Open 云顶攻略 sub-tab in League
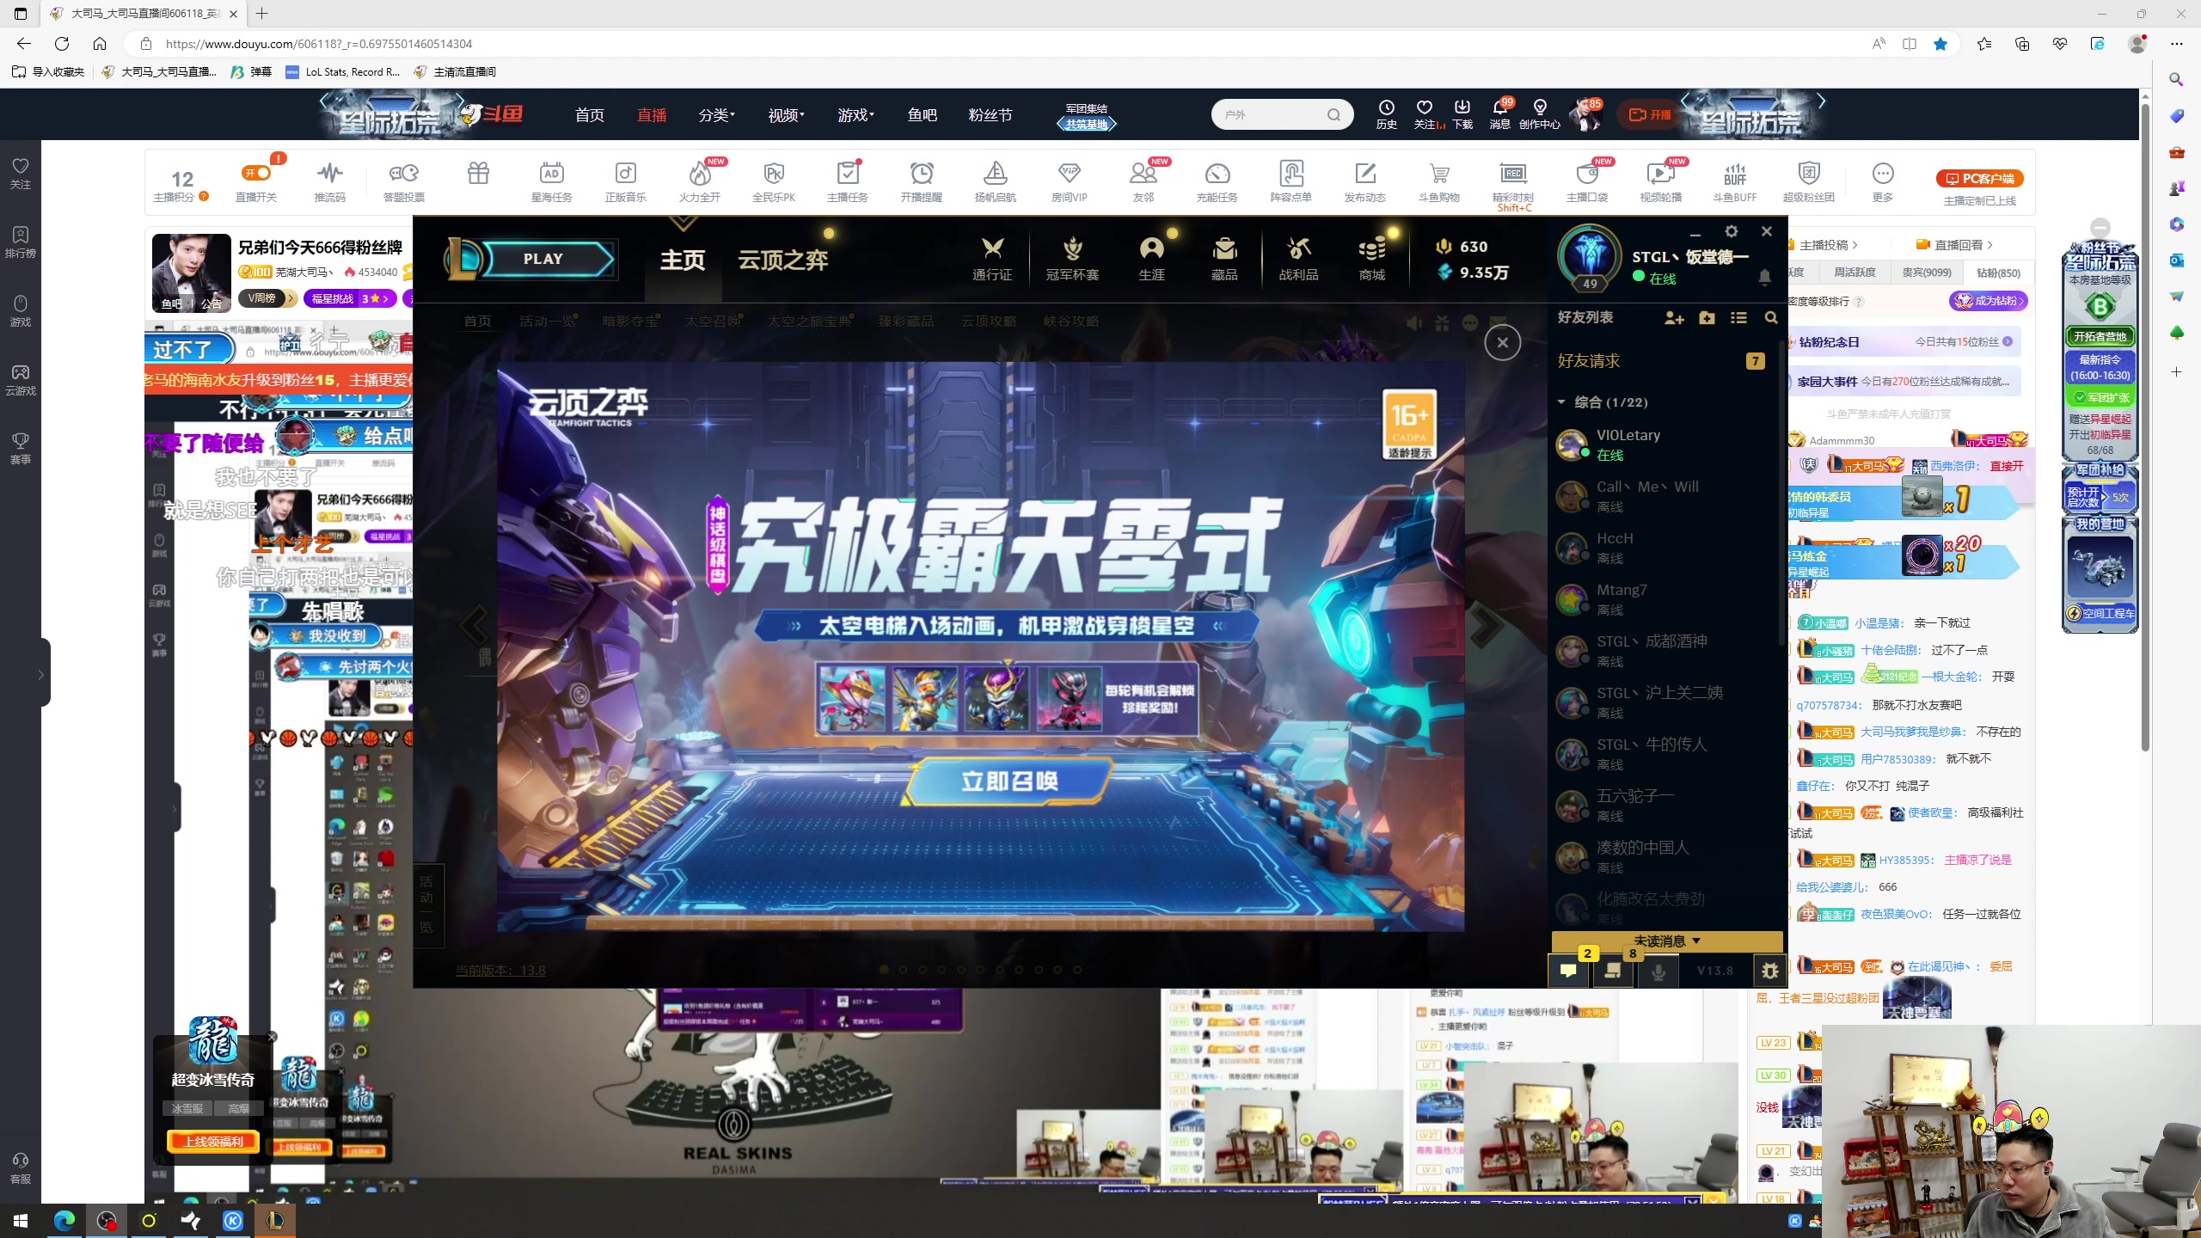The image size is (2201, 1238). [989, 322]
